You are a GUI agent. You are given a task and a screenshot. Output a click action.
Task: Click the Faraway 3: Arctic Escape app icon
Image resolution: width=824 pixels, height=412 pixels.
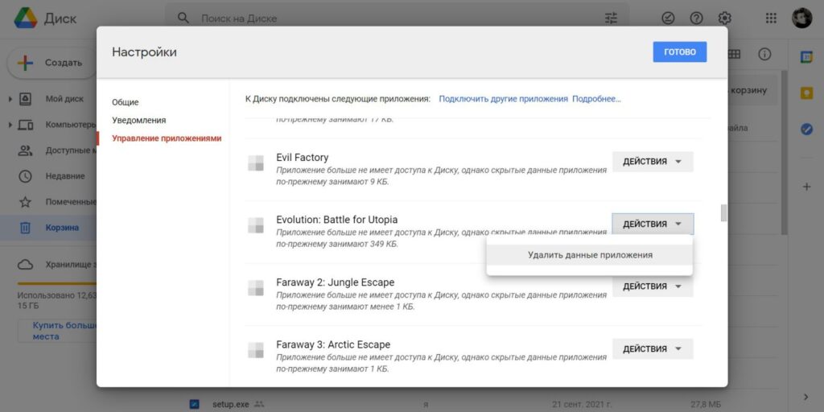(x=255, y=350)
